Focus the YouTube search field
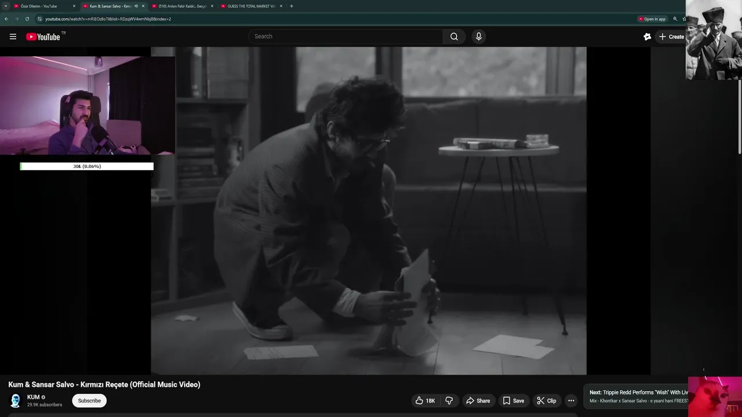Screen dimensions: 742x417 347,36
